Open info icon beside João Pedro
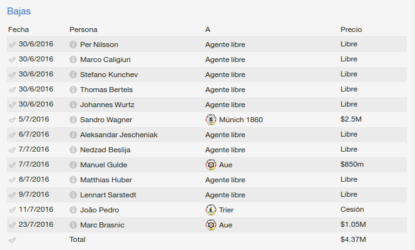 tap(73, 210)
